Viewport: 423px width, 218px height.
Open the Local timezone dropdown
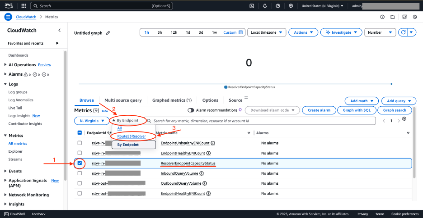pyautogui.click(x=267, y=32)
